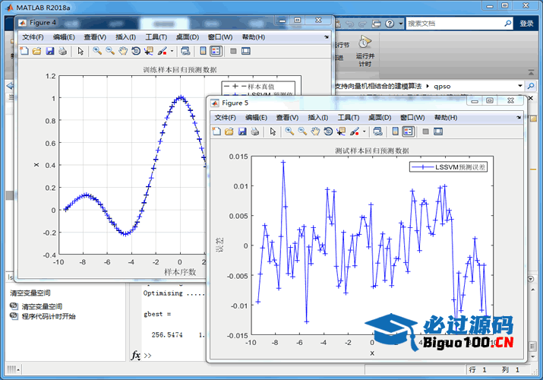The image size is (543, 380).
Task: Dock Figure 5 using the menu bar arrow
Action: 519,118
